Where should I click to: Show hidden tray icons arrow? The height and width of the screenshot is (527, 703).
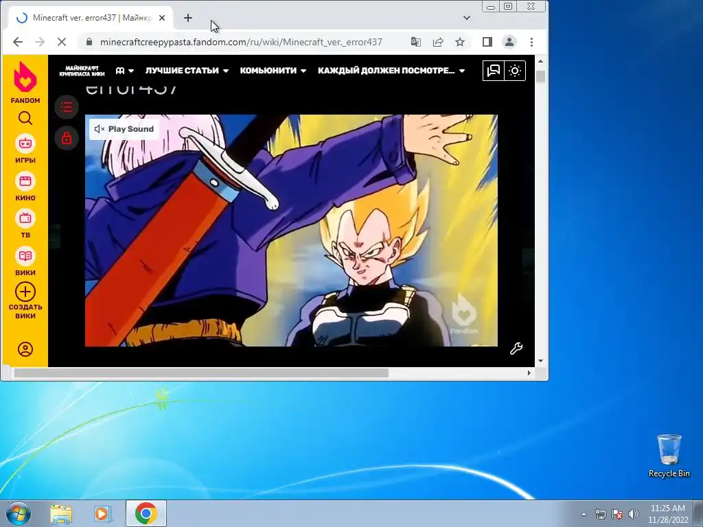click(x=584, y=514)
